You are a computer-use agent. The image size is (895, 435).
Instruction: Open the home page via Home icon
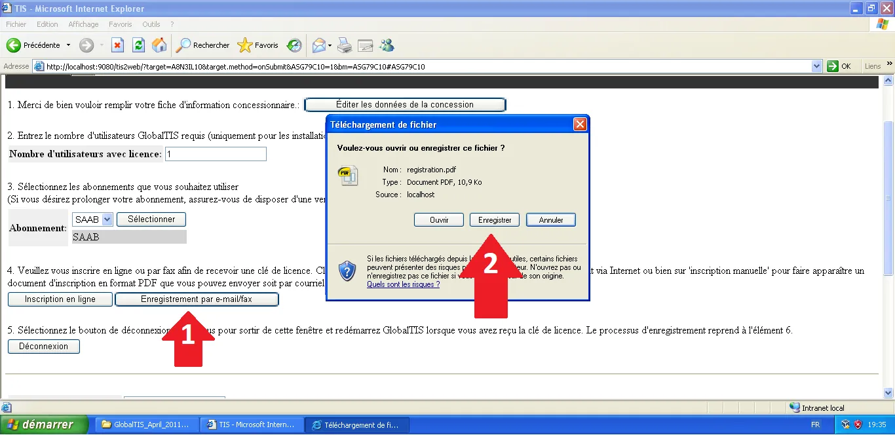pos(159,45)
